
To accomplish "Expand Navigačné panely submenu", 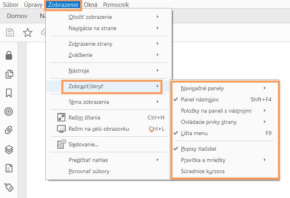I will pos(202,88).
